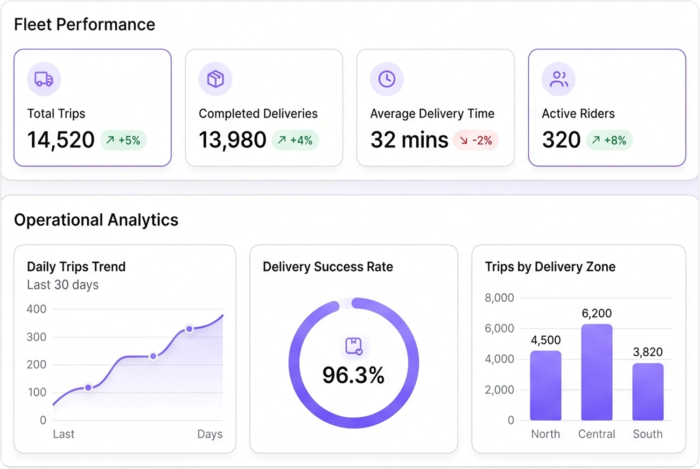Screen dimensions: 700x469
Task: Click the Trips by Delivery Zone title
Action: [x=550, y=267]
